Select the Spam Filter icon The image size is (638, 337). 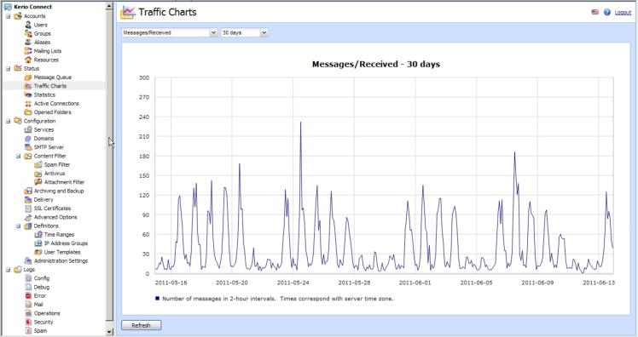tap(38, 164)
